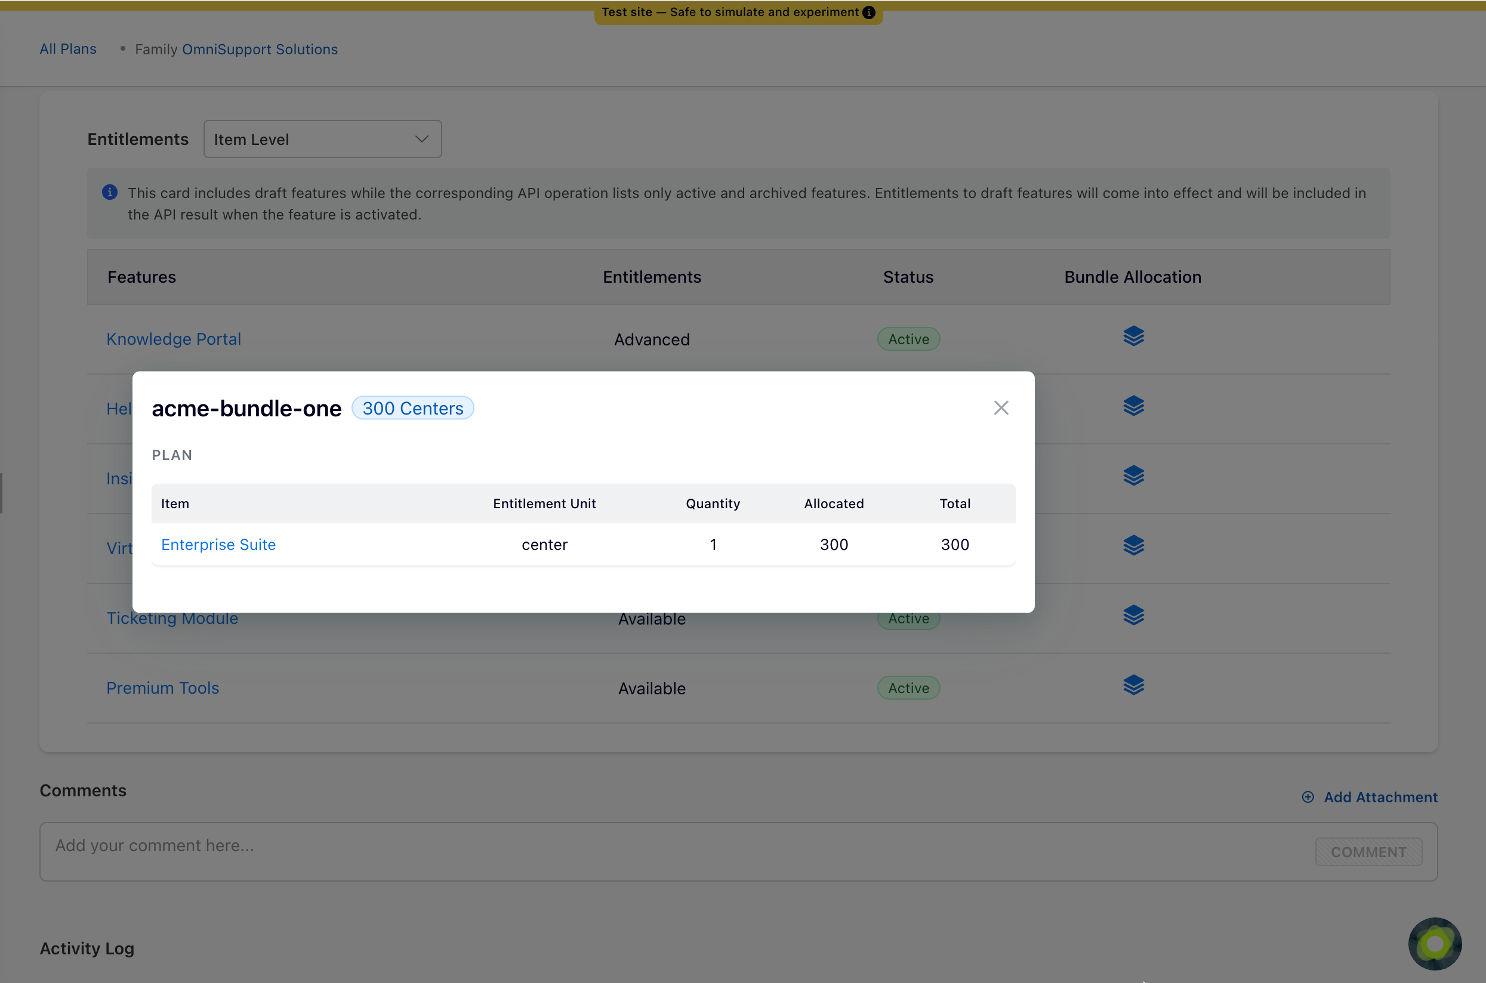Open bundle allocation for Ticketing Module

click(1133, 616)
